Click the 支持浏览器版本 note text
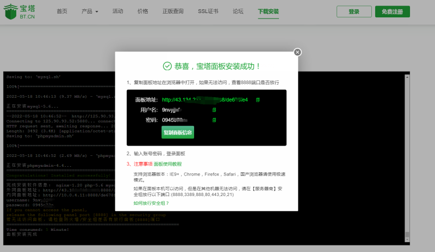 pyautogui.click(x=209, y=177)
